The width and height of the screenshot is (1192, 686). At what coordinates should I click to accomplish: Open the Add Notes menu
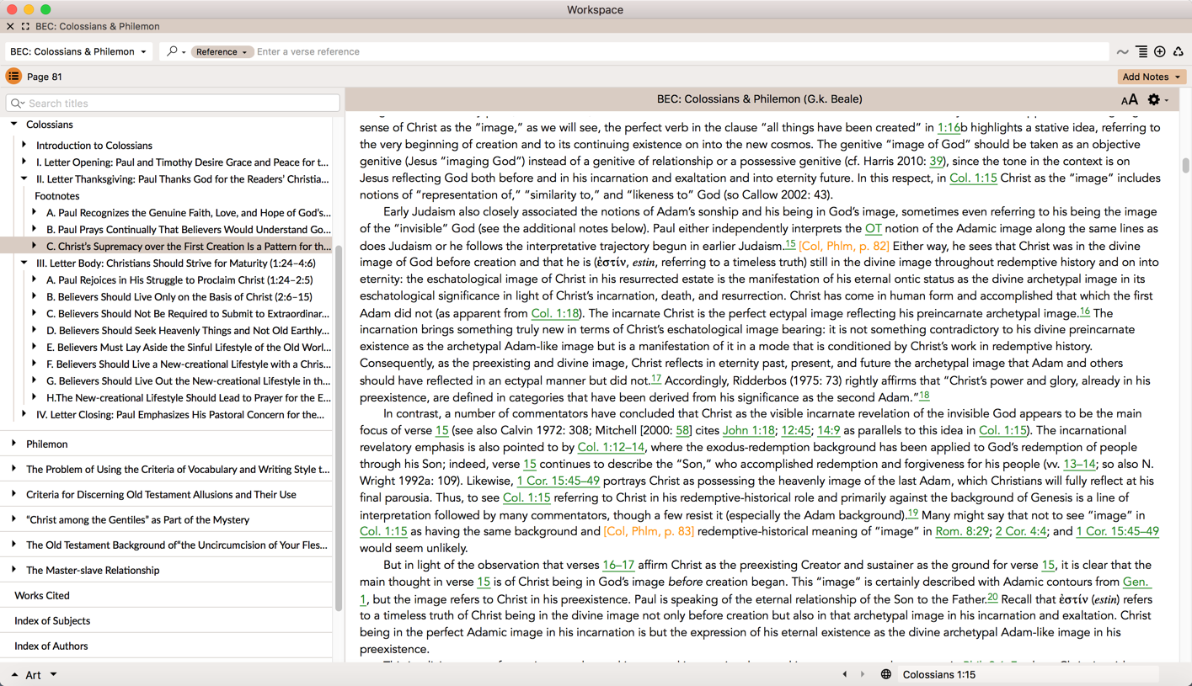[1151, 77]
